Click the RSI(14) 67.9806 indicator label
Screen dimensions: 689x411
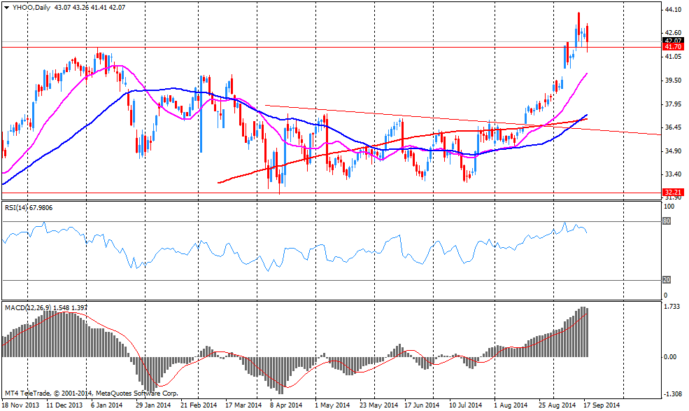(29, 208)
